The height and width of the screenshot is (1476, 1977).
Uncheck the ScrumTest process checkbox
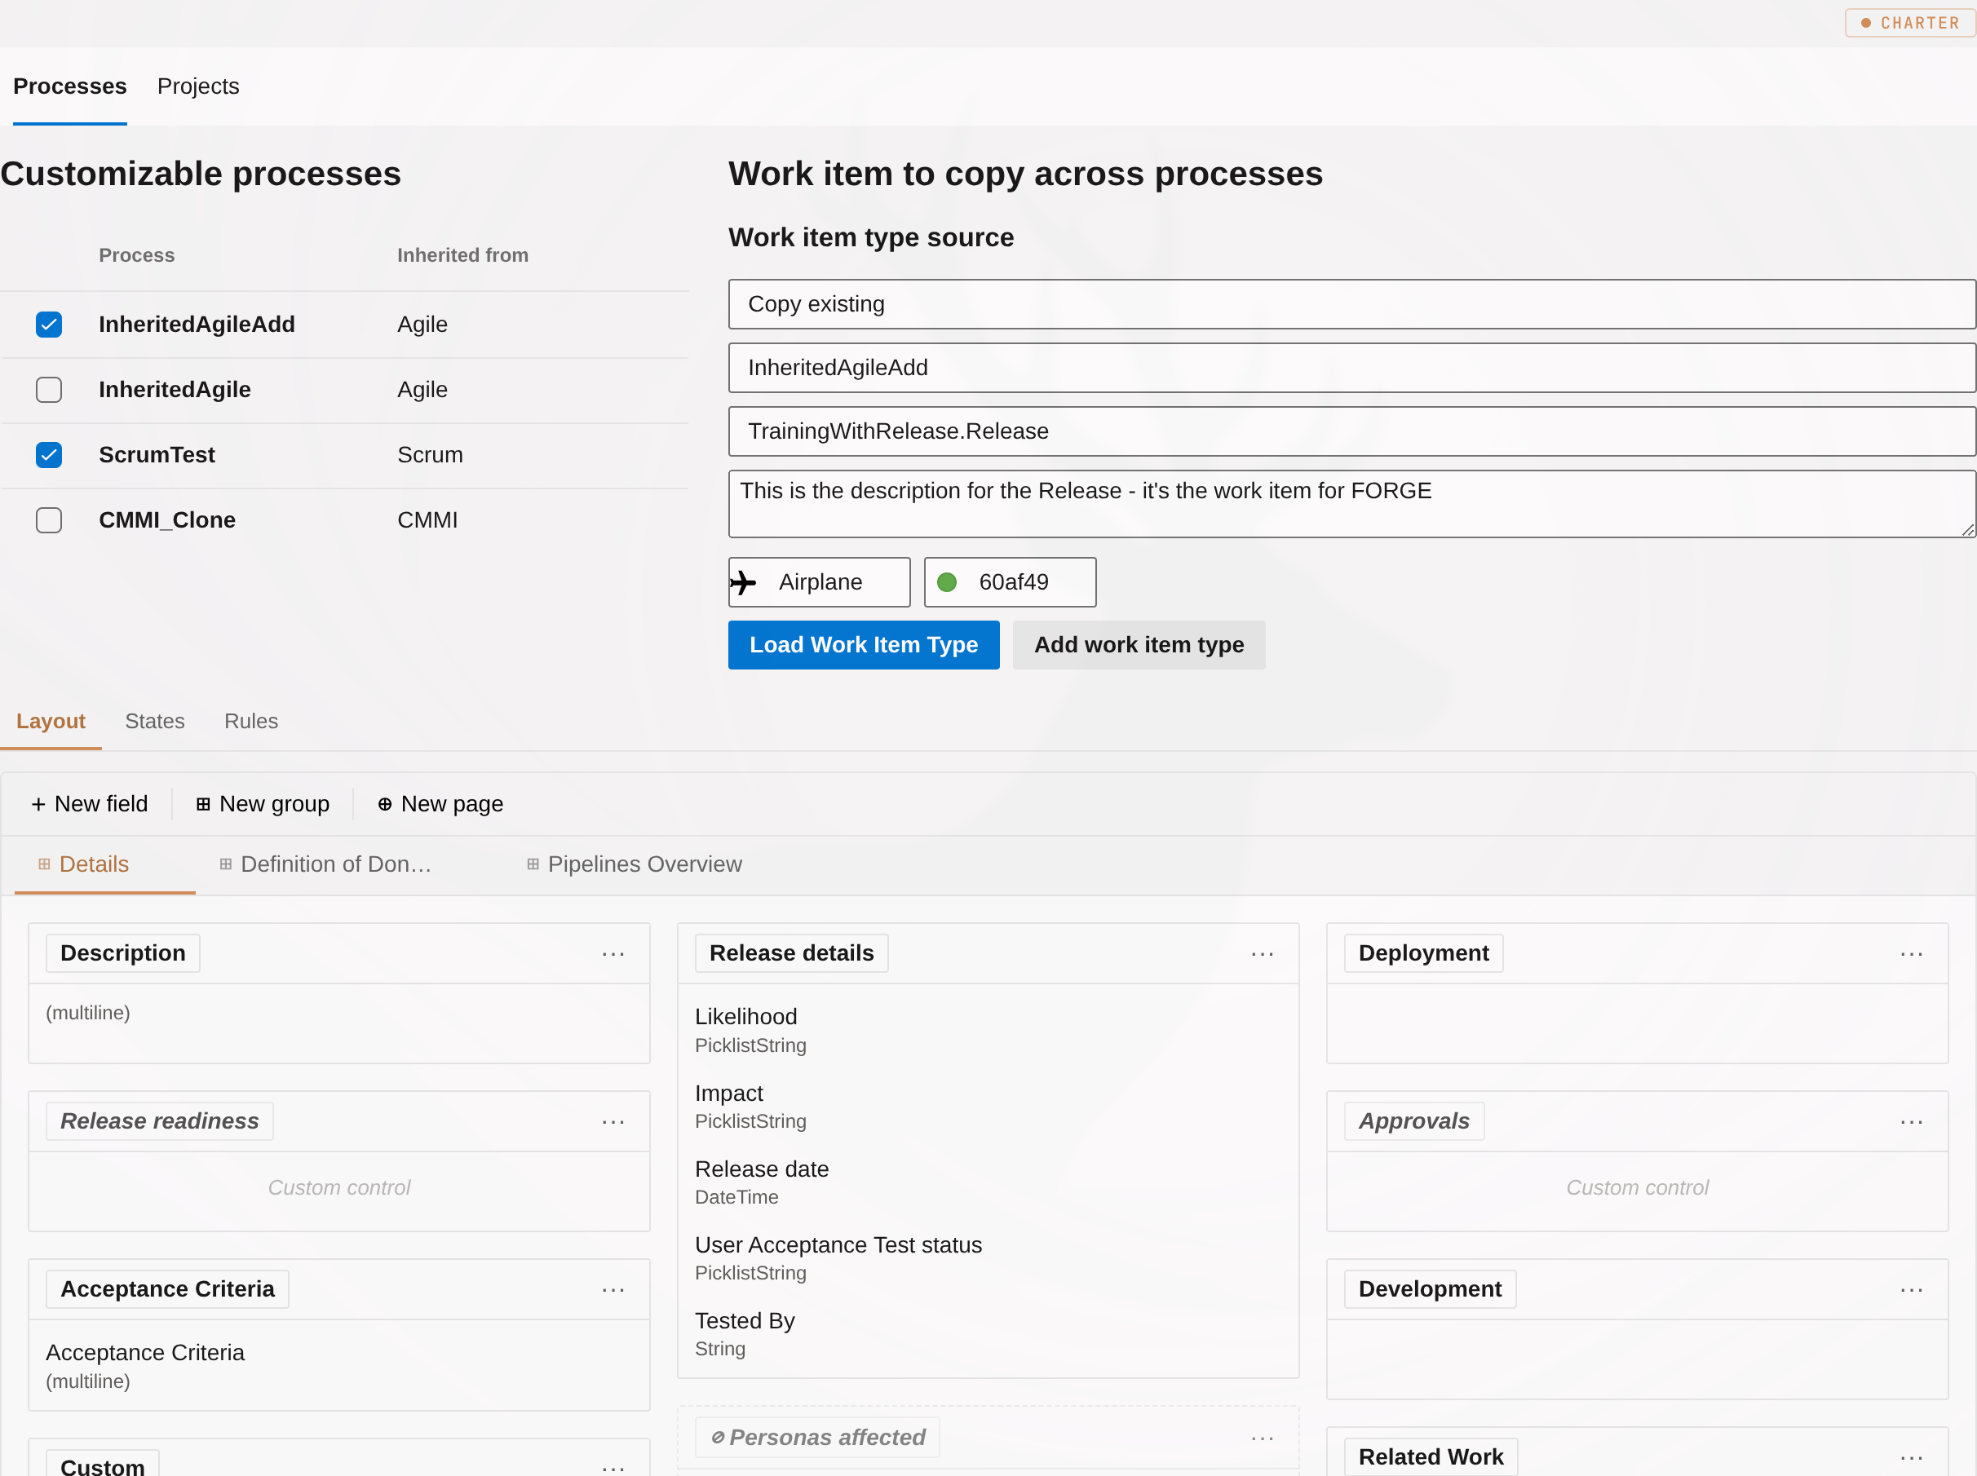(49, 455)
